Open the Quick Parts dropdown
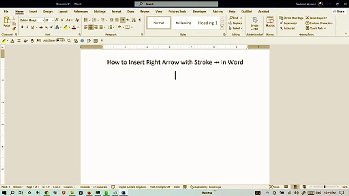 click(316, 28)
